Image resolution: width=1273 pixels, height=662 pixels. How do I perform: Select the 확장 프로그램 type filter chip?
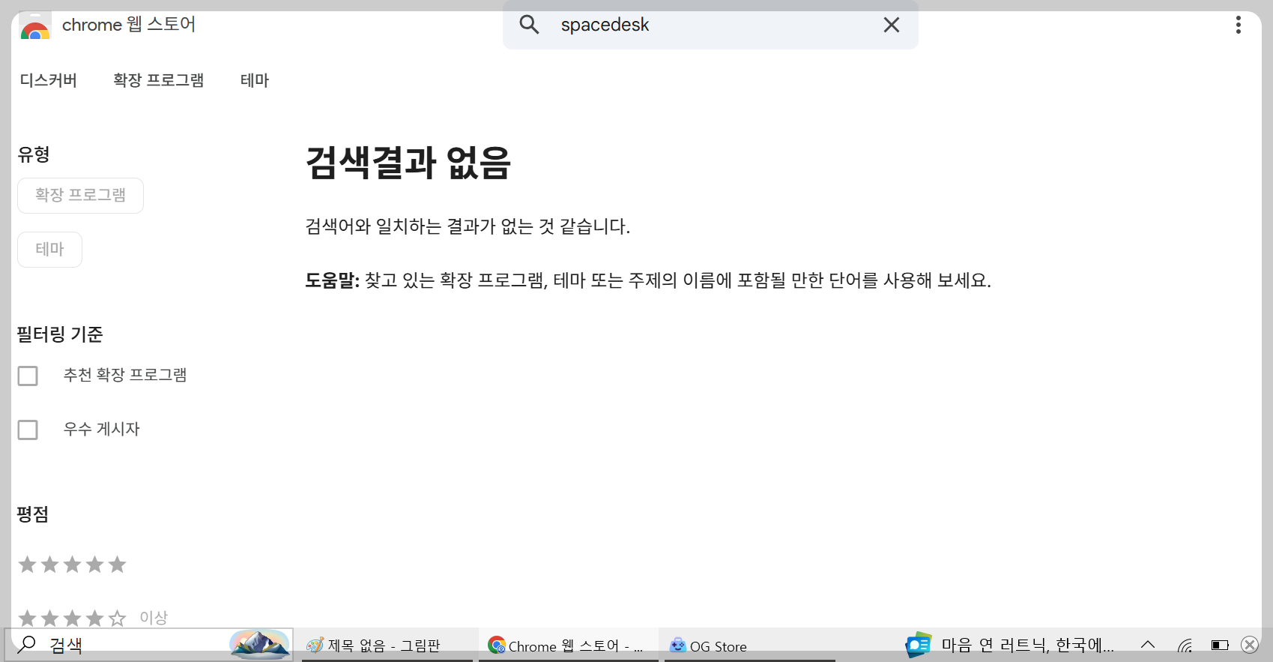[x=80, y=196]
